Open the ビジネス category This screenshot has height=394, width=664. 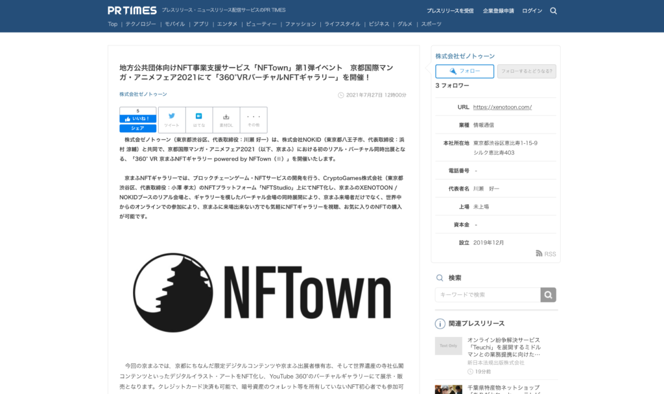(x=379, y=24)
